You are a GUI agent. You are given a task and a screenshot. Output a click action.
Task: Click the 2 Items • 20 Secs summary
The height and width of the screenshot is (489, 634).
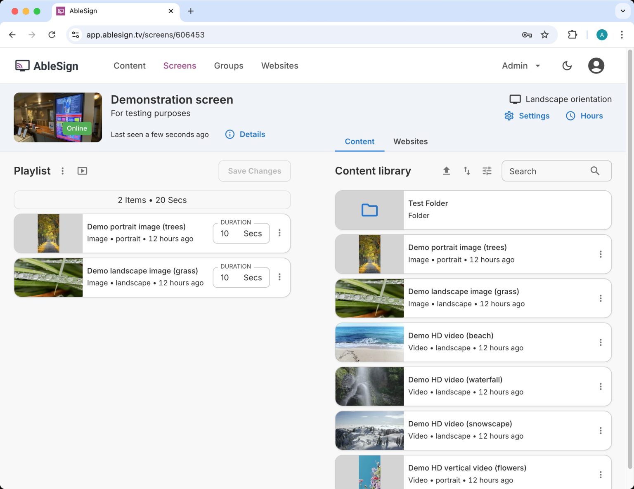152,200
